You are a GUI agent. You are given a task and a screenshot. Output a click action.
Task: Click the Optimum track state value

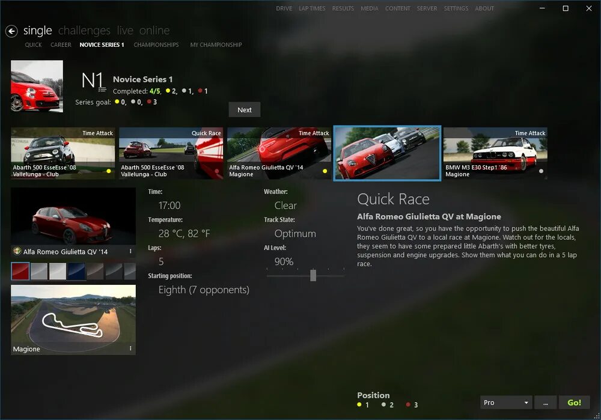pyautogui.click(x=295, y=233)
